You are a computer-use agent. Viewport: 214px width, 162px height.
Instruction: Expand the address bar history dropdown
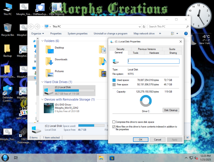tap(140, 27)
